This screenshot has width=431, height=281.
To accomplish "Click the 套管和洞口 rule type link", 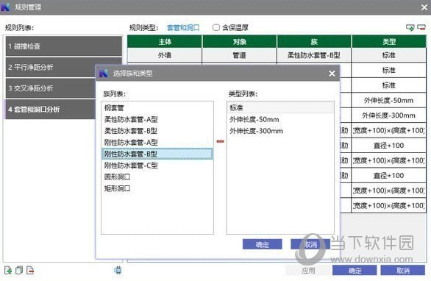I will pos(183,28).
